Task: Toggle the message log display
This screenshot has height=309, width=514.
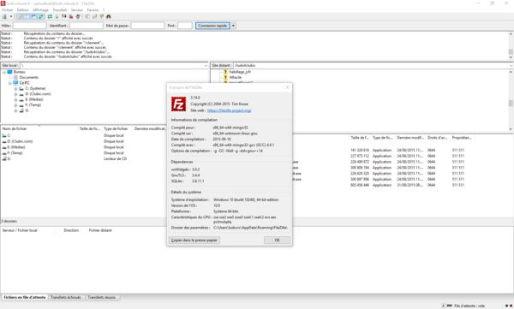Action: click(x=20, y=16)
